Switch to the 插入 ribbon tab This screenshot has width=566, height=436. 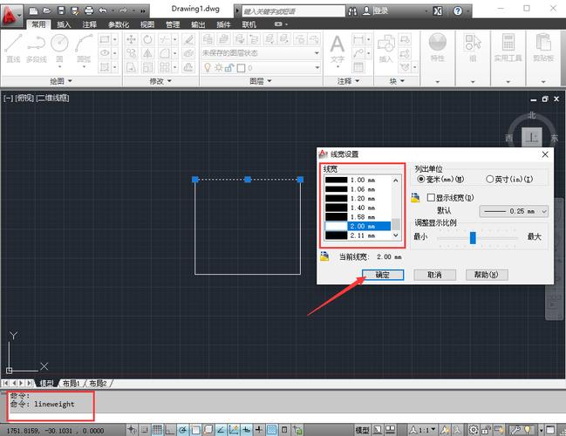[x=65, y=24]
